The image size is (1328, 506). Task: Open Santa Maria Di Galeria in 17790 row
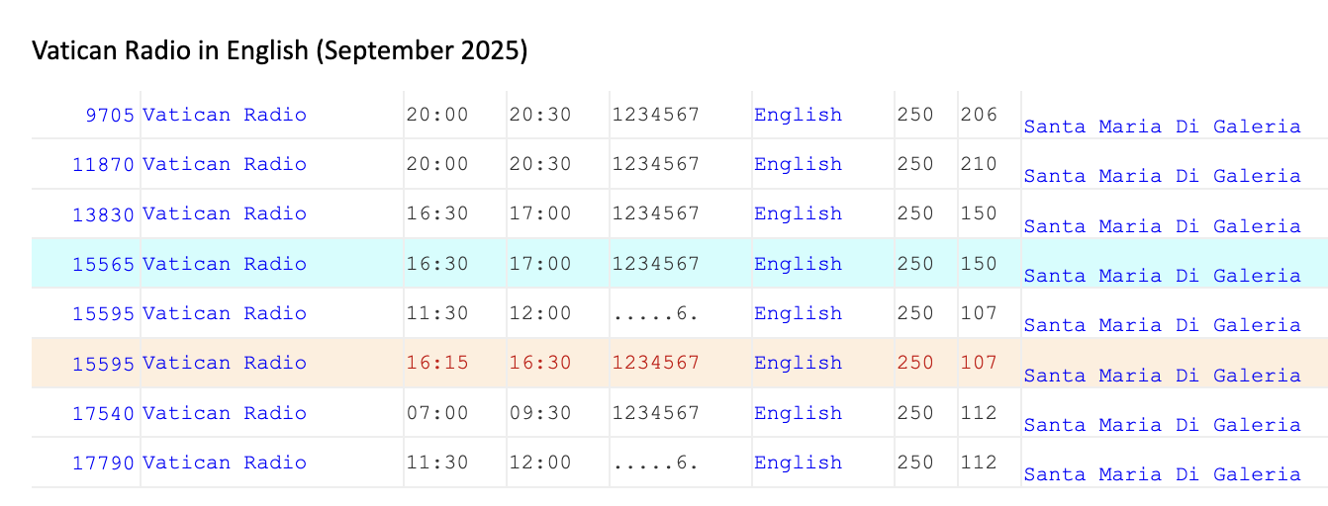pyautogui.click(x=1162, y=474)
